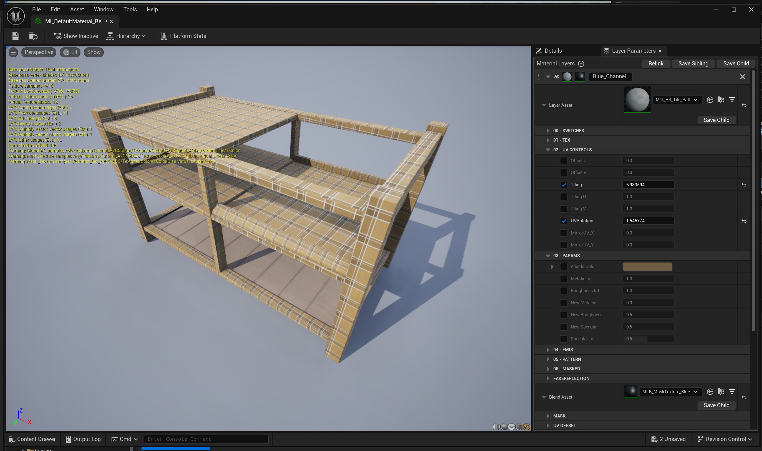Image resolution: width=762 pixels, height=451 pixels.
Task: Browse to Blend Asset in Content Browser
Action: (721, 392)
